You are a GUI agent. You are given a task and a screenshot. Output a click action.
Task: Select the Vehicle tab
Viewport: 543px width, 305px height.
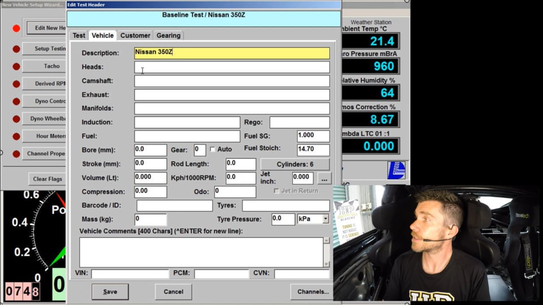102,36
